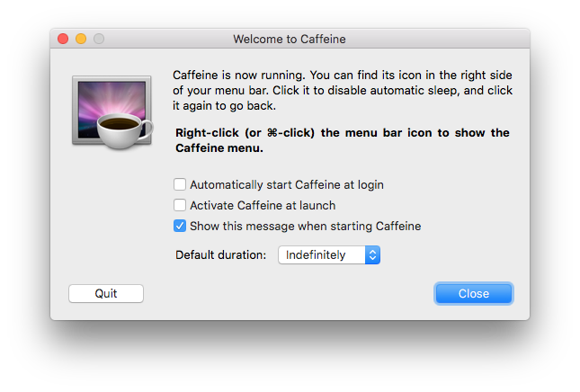Enable Automatically start Caffeine at login checkbox
Image resolution: width=580 pixels, height=392 pixels.
tap(181, 184)
